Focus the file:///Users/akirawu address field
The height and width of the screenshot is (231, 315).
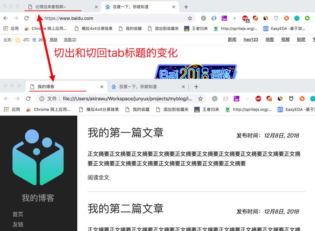pos(127,99)
